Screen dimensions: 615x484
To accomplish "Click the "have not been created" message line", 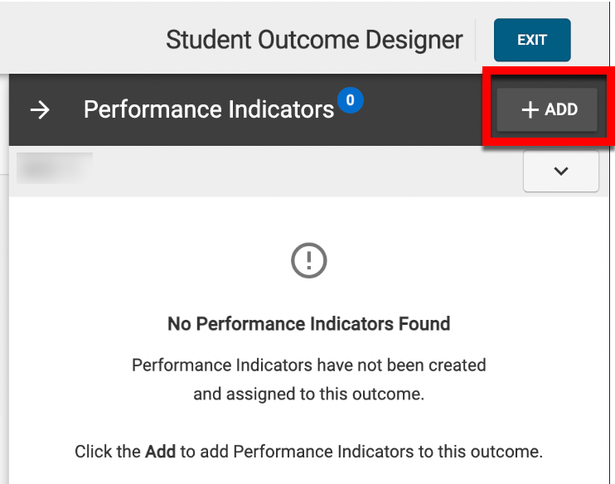I will tap(308, 365).
